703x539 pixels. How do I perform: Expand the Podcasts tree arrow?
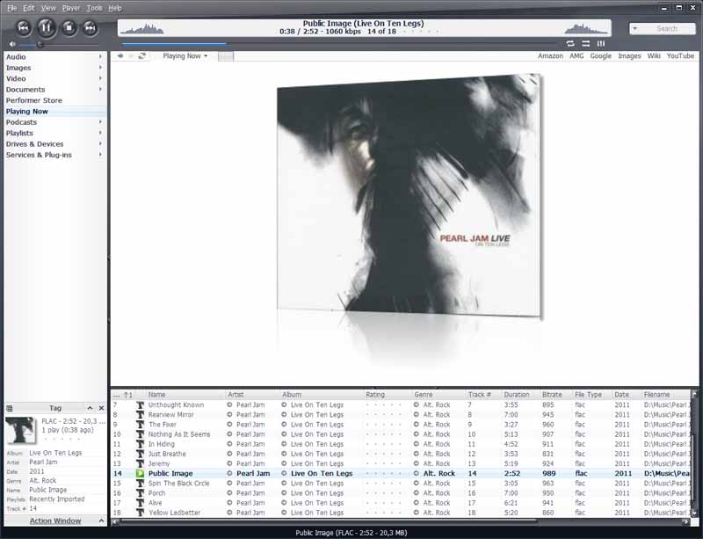click(100, 122)
